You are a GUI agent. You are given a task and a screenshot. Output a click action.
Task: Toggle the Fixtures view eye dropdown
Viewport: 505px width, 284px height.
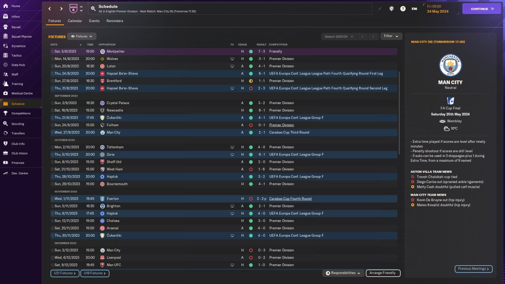pos(82,36)
